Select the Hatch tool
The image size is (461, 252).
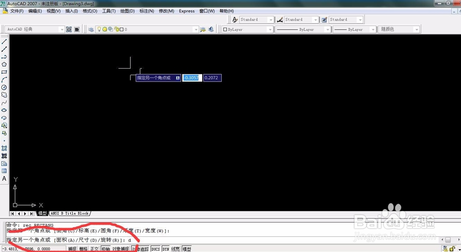(4, 148)
